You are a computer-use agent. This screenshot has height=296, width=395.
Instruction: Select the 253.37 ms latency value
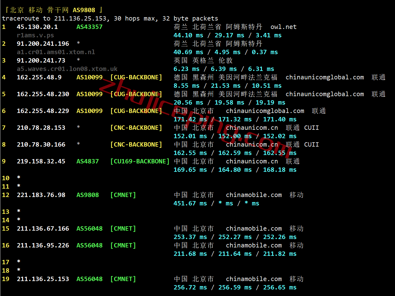190,237
